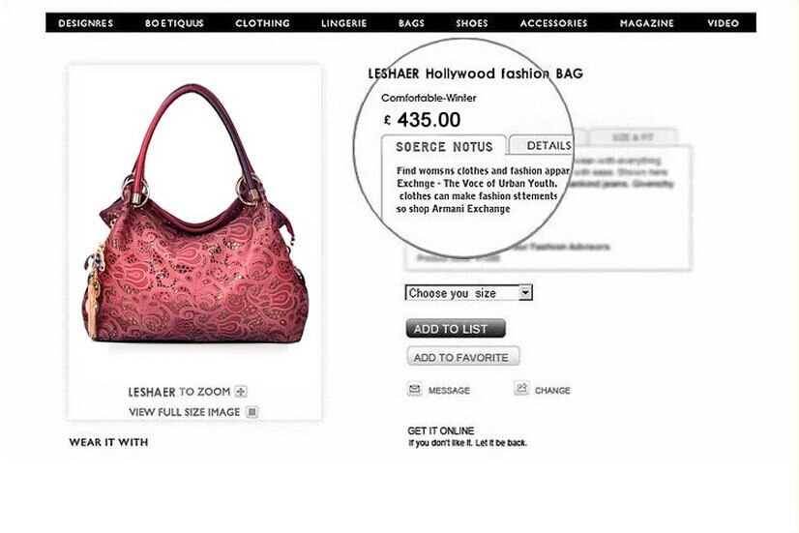Viewport: 799px width, 533px height.
Task: Open the BOETIQUUS menu item
Action: pyautogui.click(x=174, y=23)
